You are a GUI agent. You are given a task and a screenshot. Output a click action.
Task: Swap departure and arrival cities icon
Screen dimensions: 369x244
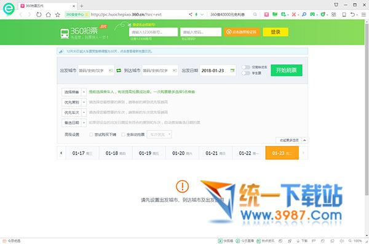coord(119,71)
